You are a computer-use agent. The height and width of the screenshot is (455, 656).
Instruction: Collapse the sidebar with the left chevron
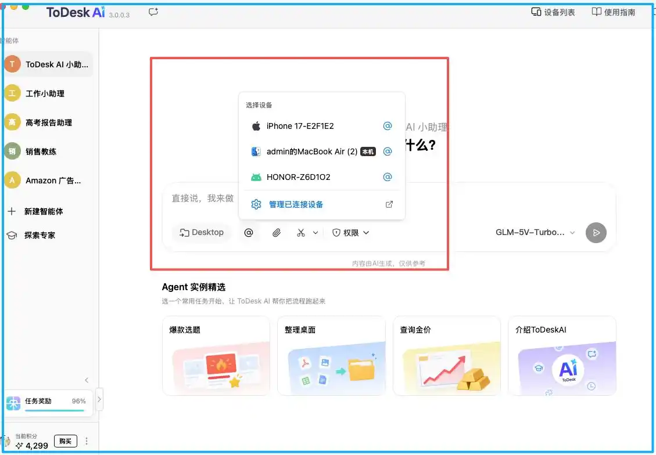[87, 380]
